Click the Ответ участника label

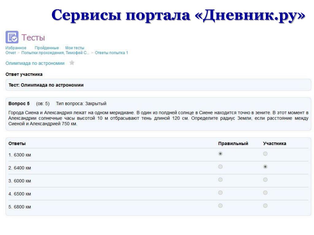click(x=24, y=74)
